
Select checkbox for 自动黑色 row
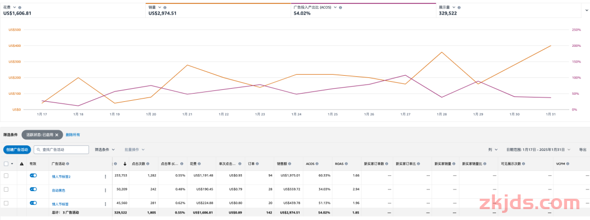point(6,190)
